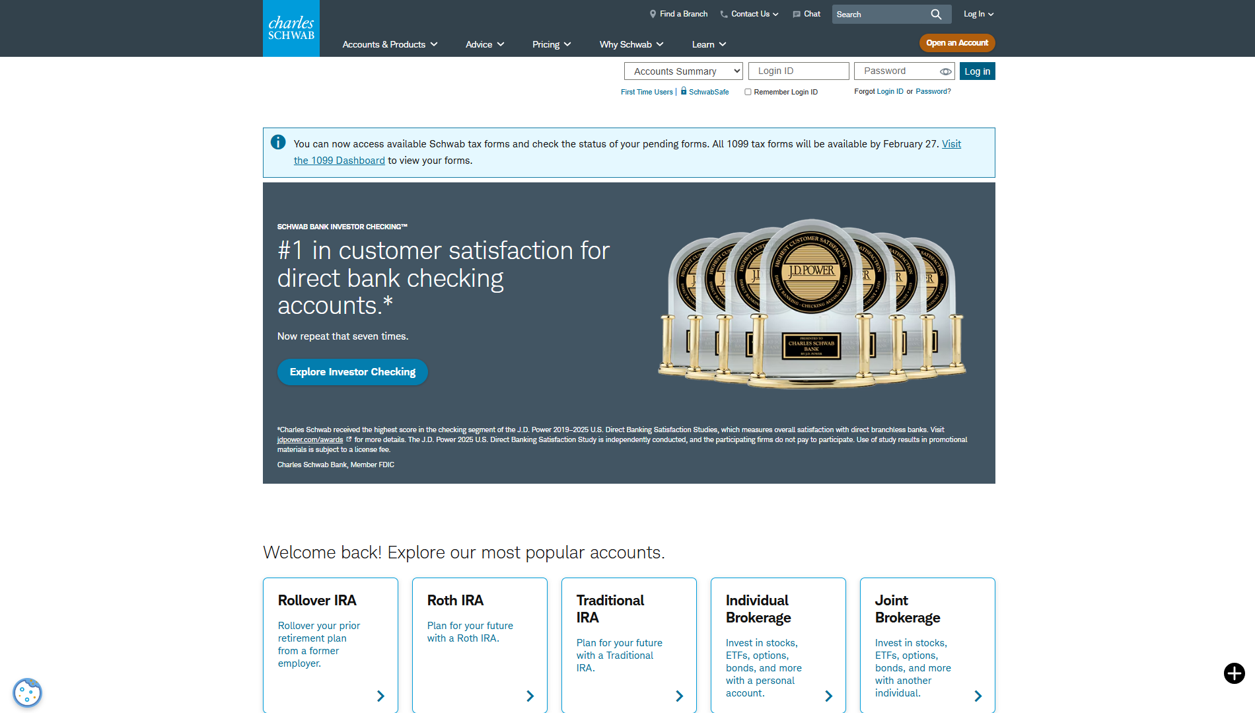Open the Log In dropdown in header

point(978,14)
